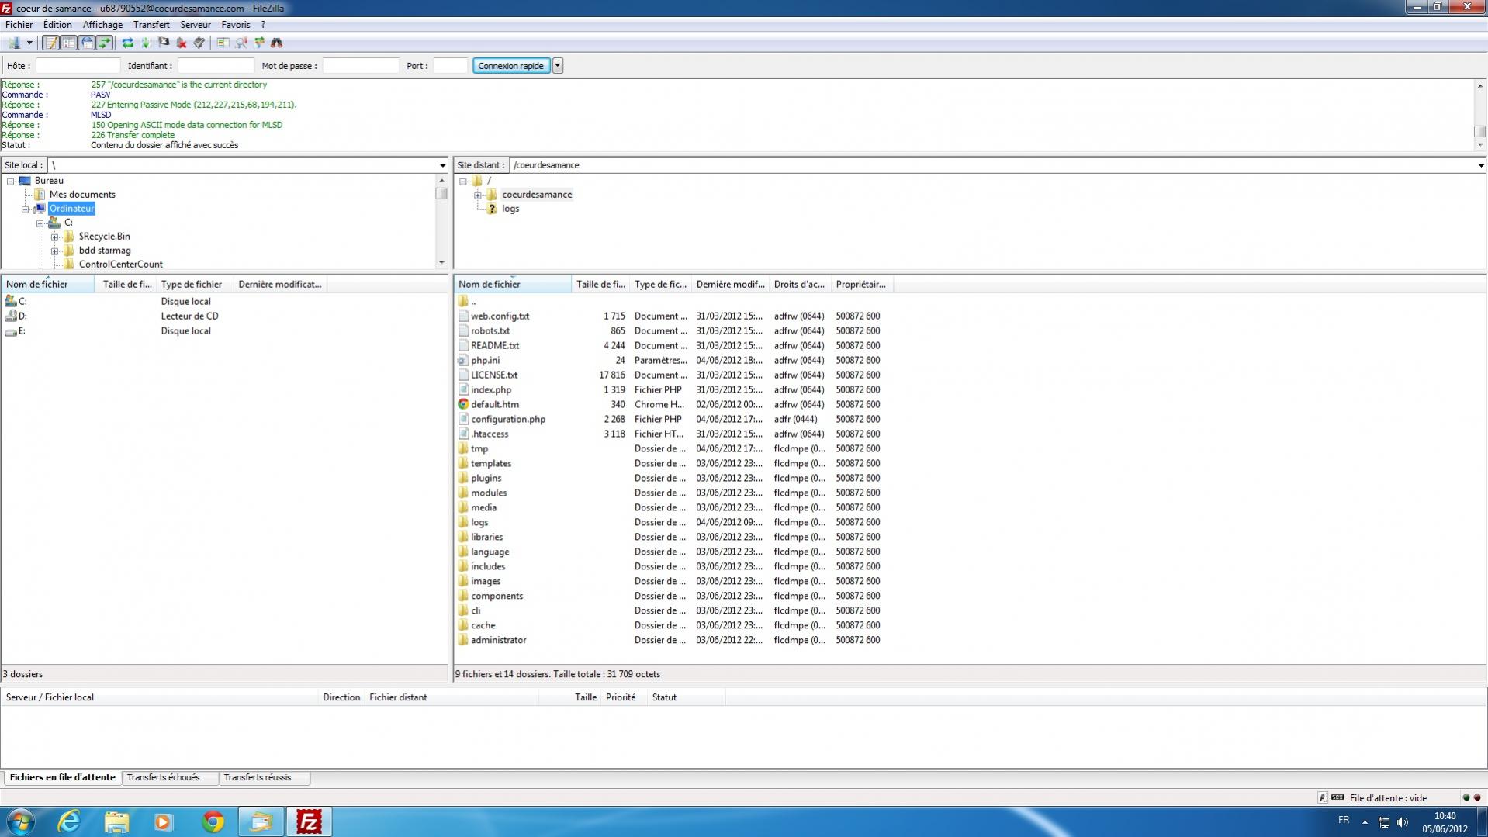Open Site distant path dropdown
Screen dimensions: 1488x837
(x=1480, y=165)
